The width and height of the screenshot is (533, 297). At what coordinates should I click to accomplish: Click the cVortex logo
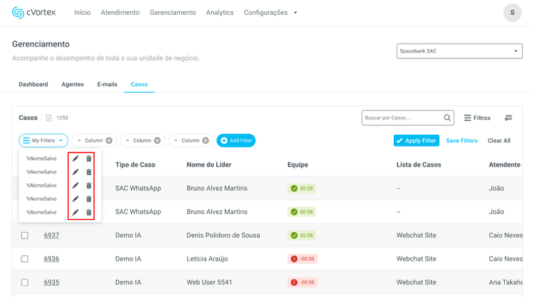34,13
